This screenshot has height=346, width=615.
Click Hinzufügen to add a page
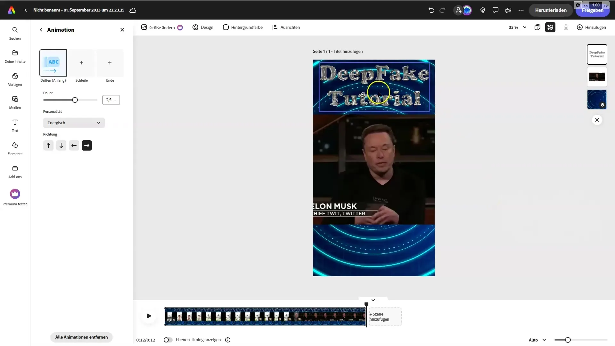point(591,28)
